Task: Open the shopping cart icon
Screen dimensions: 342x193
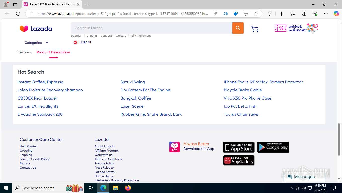Action: tap(255, 29)
